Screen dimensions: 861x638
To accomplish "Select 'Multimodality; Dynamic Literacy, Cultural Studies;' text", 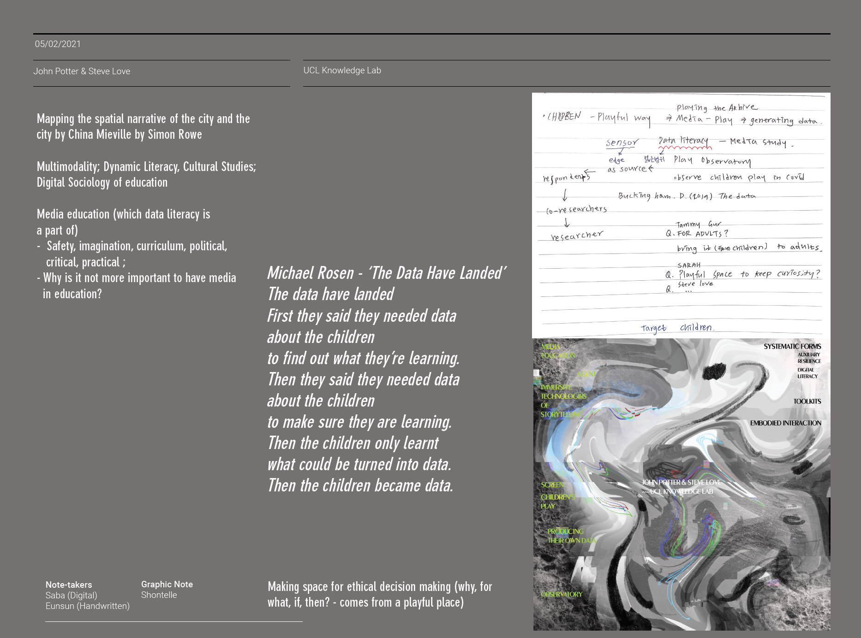I will click(146, 166).
